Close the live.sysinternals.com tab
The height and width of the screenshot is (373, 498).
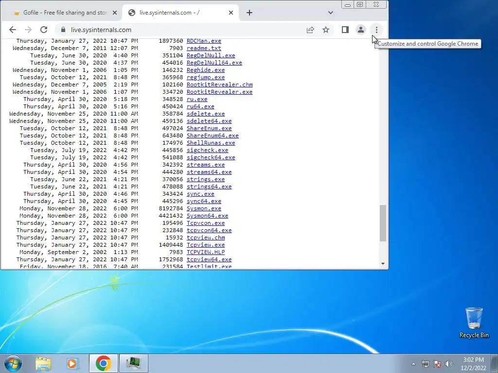click(x=231, y=13)
